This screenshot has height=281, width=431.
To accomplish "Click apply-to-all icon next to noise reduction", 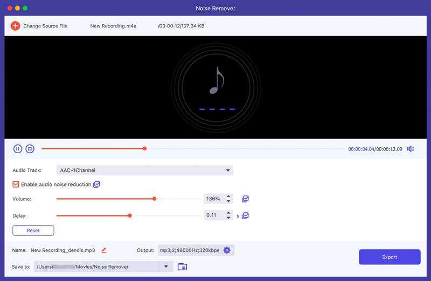I will 96,184.
